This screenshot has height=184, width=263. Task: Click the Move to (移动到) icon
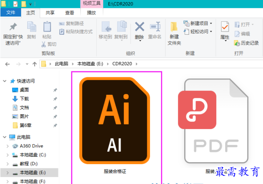click(x=106, y=27)
